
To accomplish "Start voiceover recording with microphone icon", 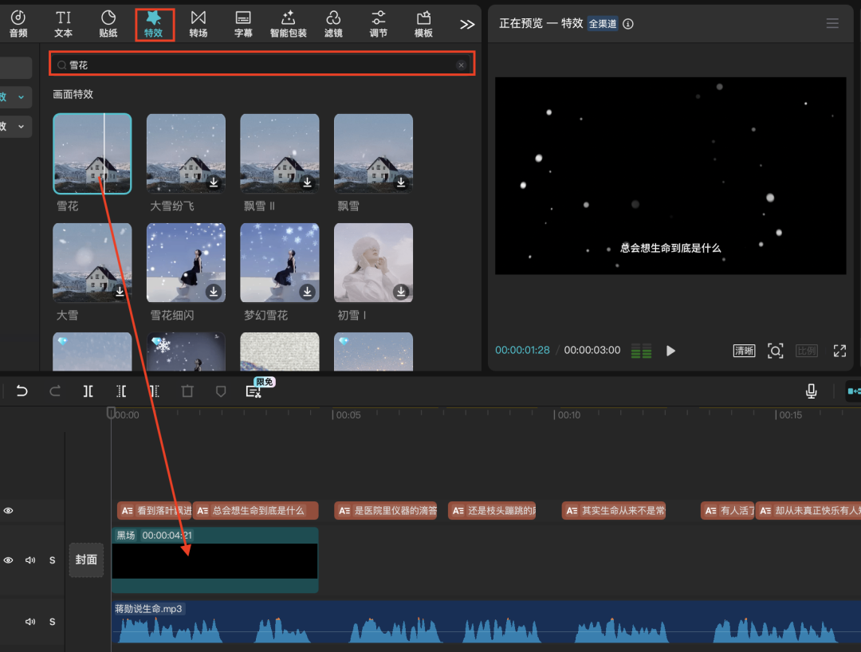I will [811, 391].
